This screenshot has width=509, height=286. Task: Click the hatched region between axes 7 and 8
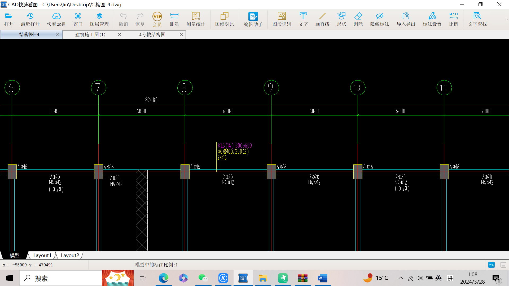pos(142,211)
